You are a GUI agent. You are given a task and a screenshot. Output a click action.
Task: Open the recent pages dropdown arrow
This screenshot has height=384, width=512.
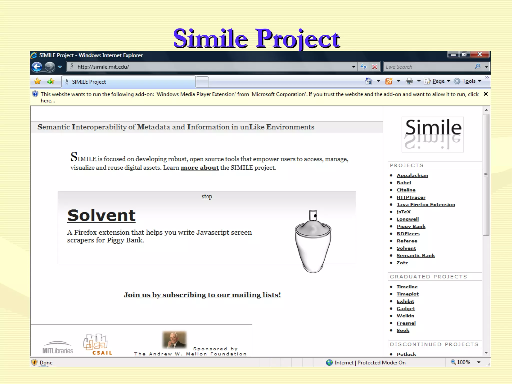click(60, 67)
